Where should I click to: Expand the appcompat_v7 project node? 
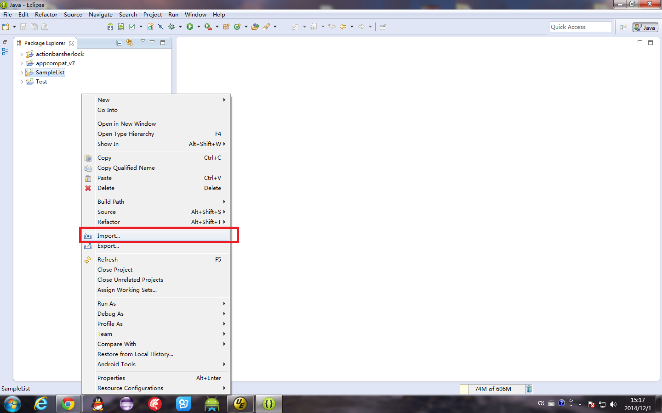pyautogui.click(x=22, y=63)
